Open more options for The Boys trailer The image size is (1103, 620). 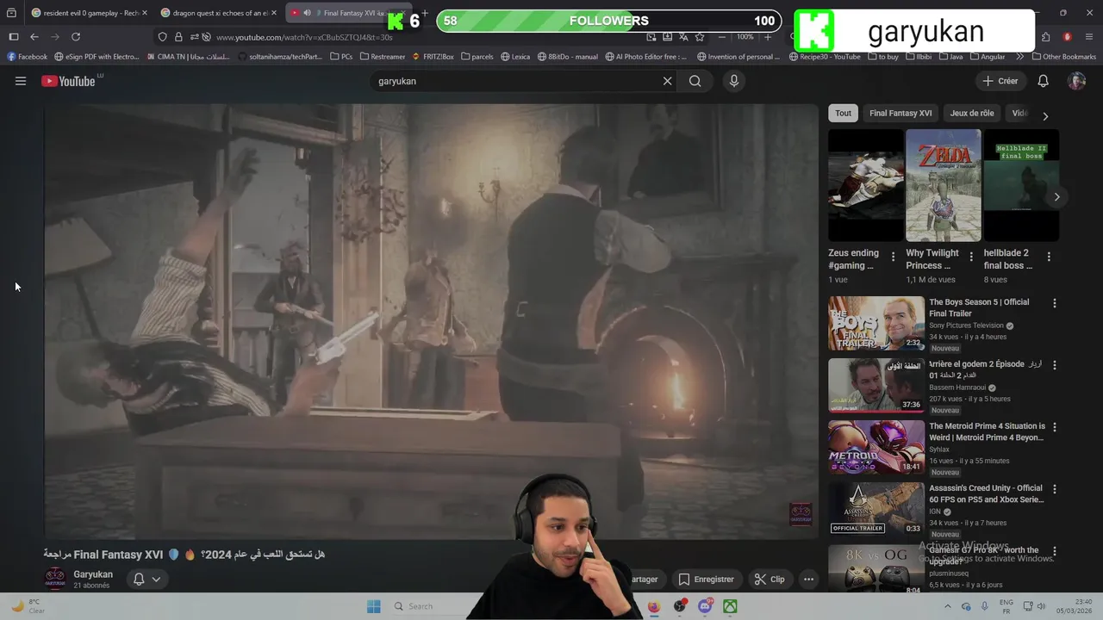pos(1054,303)
